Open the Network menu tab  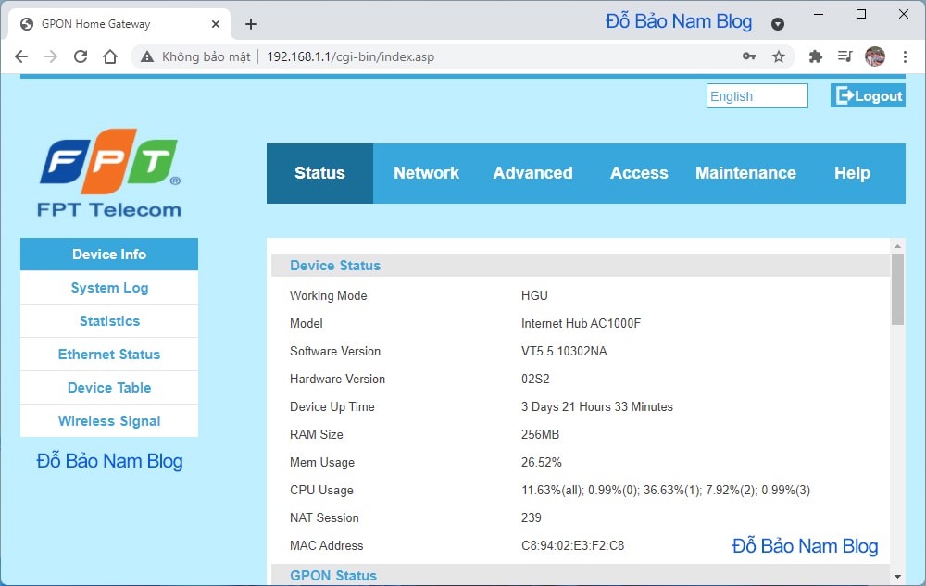tap(426, 173)
